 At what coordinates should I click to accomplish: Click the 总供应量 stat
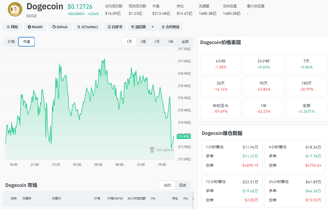pos(232,10)
